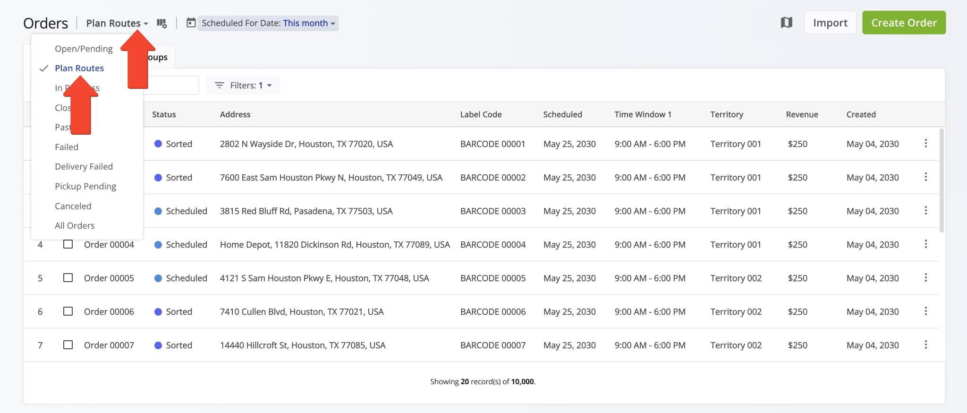Sort by the Territory column header
The width and height of the screenshot is (967, 413).
coord(727,114)
